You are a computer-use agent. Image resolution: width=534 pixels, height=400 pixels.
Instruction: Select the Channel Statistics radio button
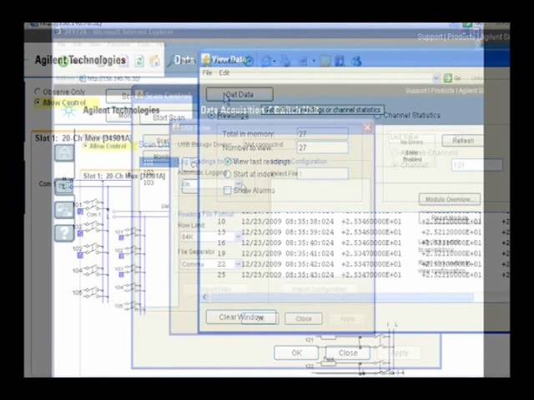377,116
